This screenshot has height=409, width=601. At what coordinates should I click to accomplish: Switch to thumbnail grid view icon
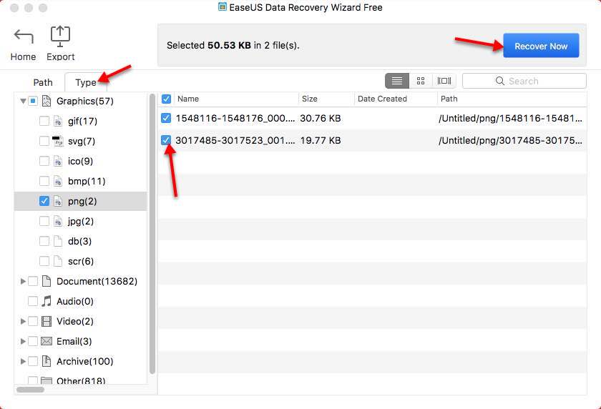click(x=421, y=81)
